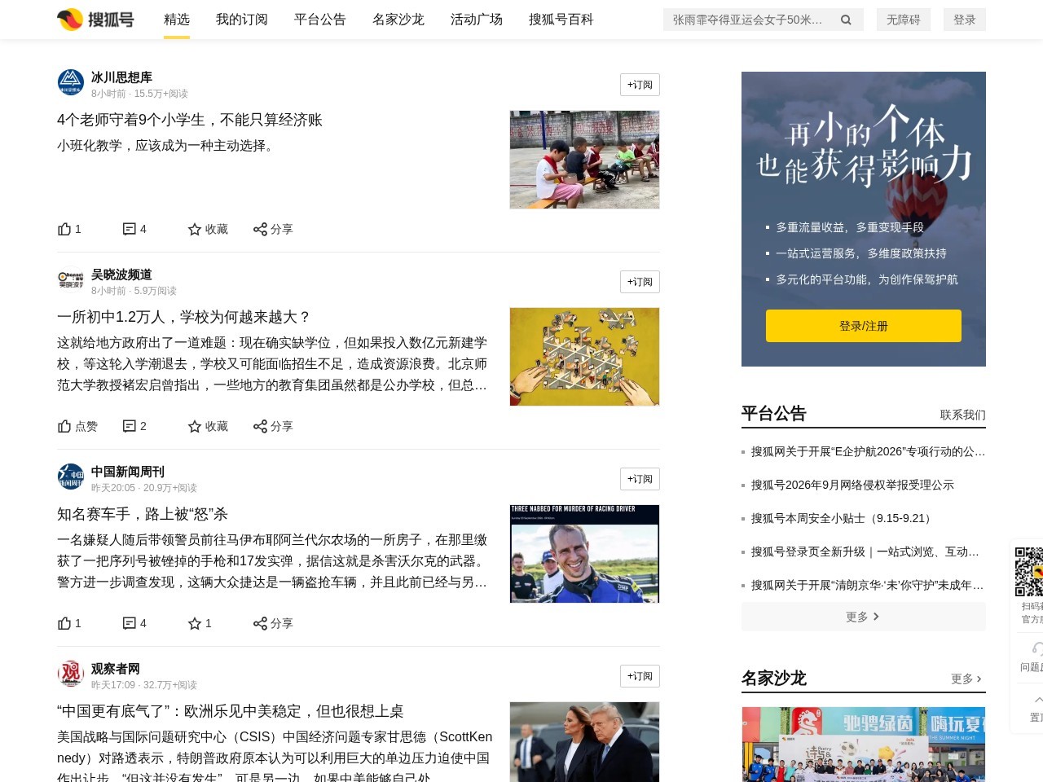Viewport: 1043px width, 782px height.
Task: Open headline 知名赛车手，路上被"怒"杀
Action: 143,514
